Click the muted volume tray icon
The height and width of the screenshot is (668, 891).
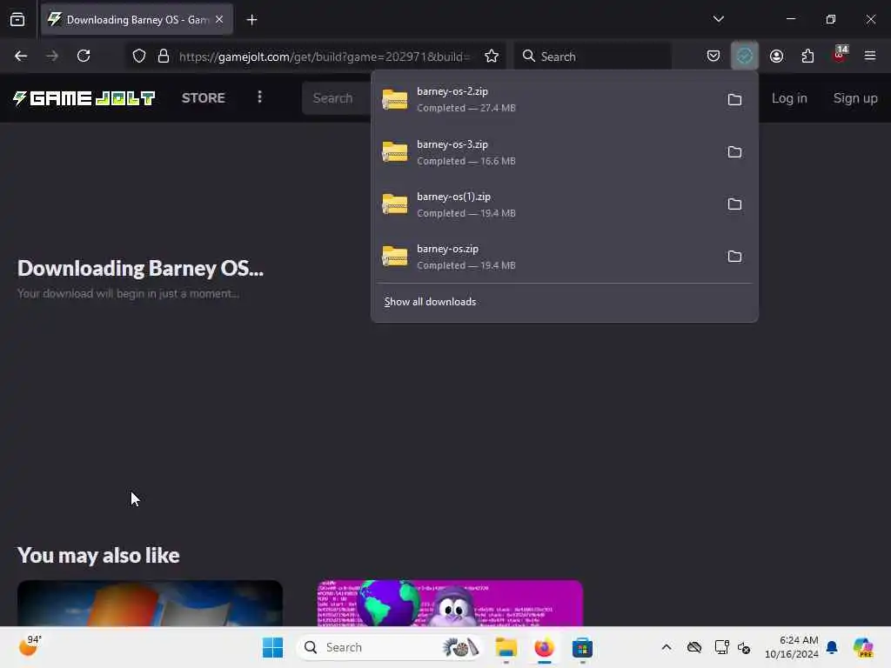tap(744, 647)
